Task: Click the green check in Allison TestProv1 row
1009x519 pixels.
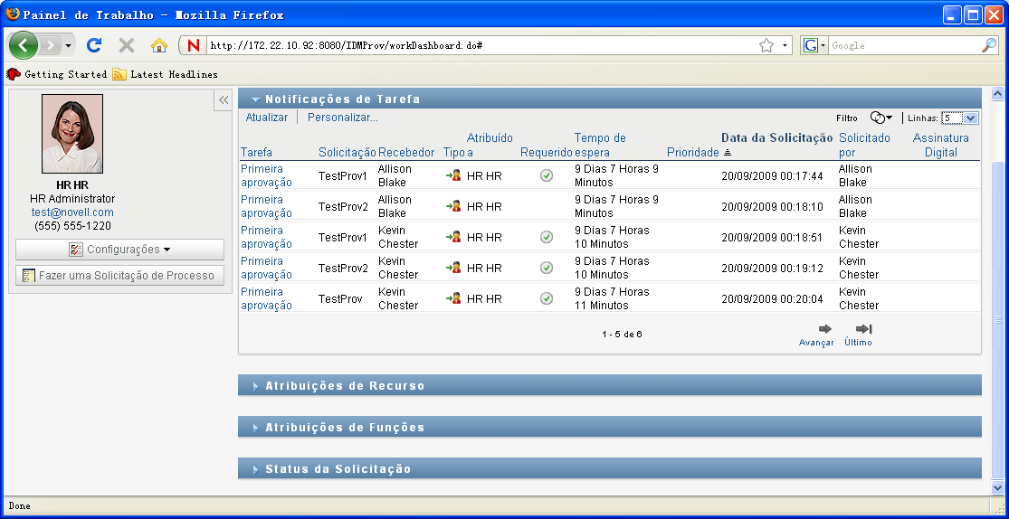Action: pyautogui.click(x=547, y=175)
